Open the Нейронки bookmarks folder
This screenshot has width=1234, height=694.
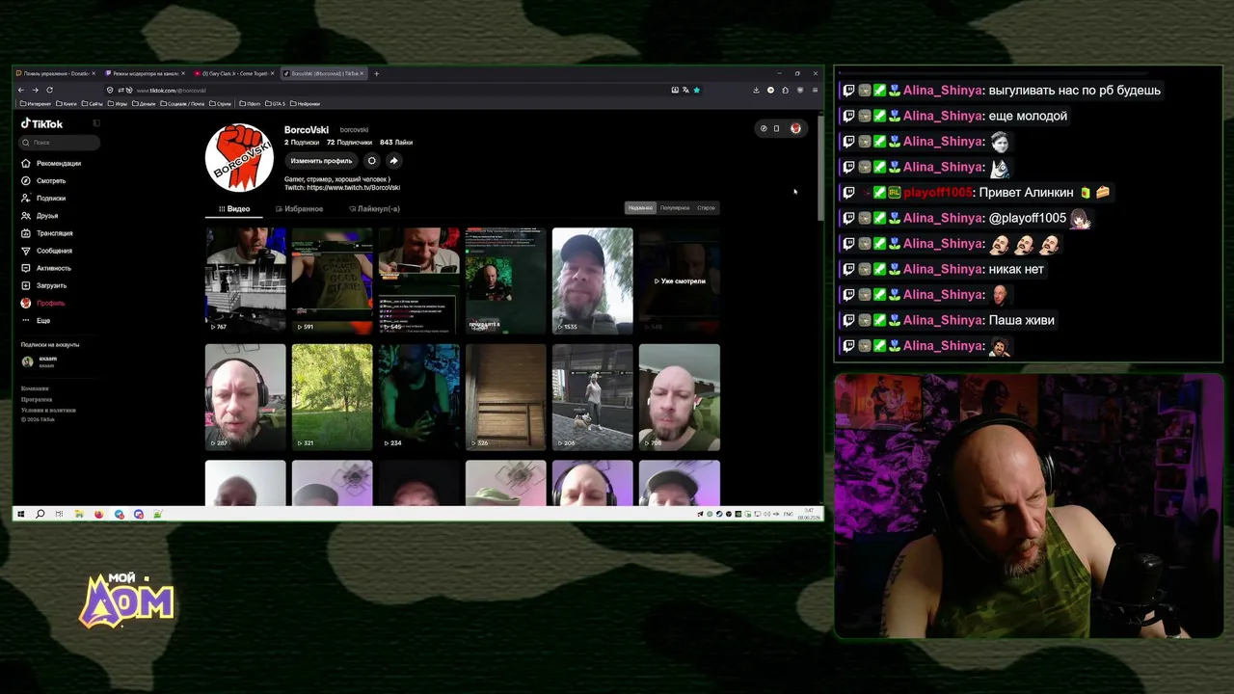coord(305,103)
